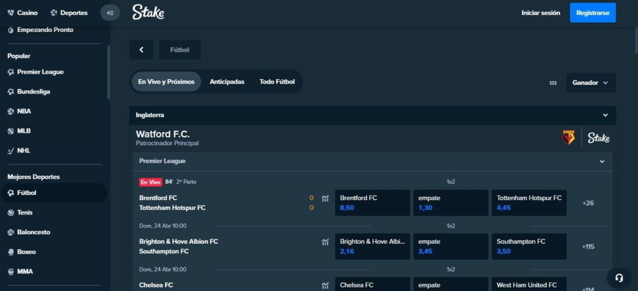Collapse the sidebar with the arrow icon
The height and width of the screenshot is (291, 638).
tap(110, 12)
